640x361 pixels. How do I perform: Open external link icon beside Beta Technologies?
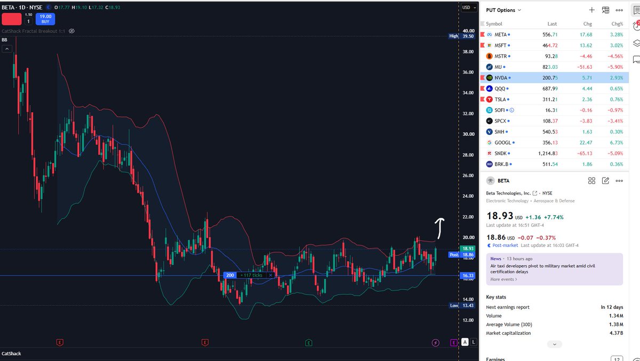click(535, 193)
